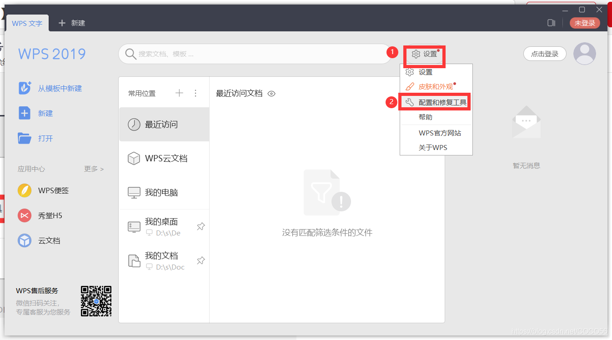Open the 设置 dropdown button
The image size is (612, 340).
pyautogui.click(x=424, y=54)
